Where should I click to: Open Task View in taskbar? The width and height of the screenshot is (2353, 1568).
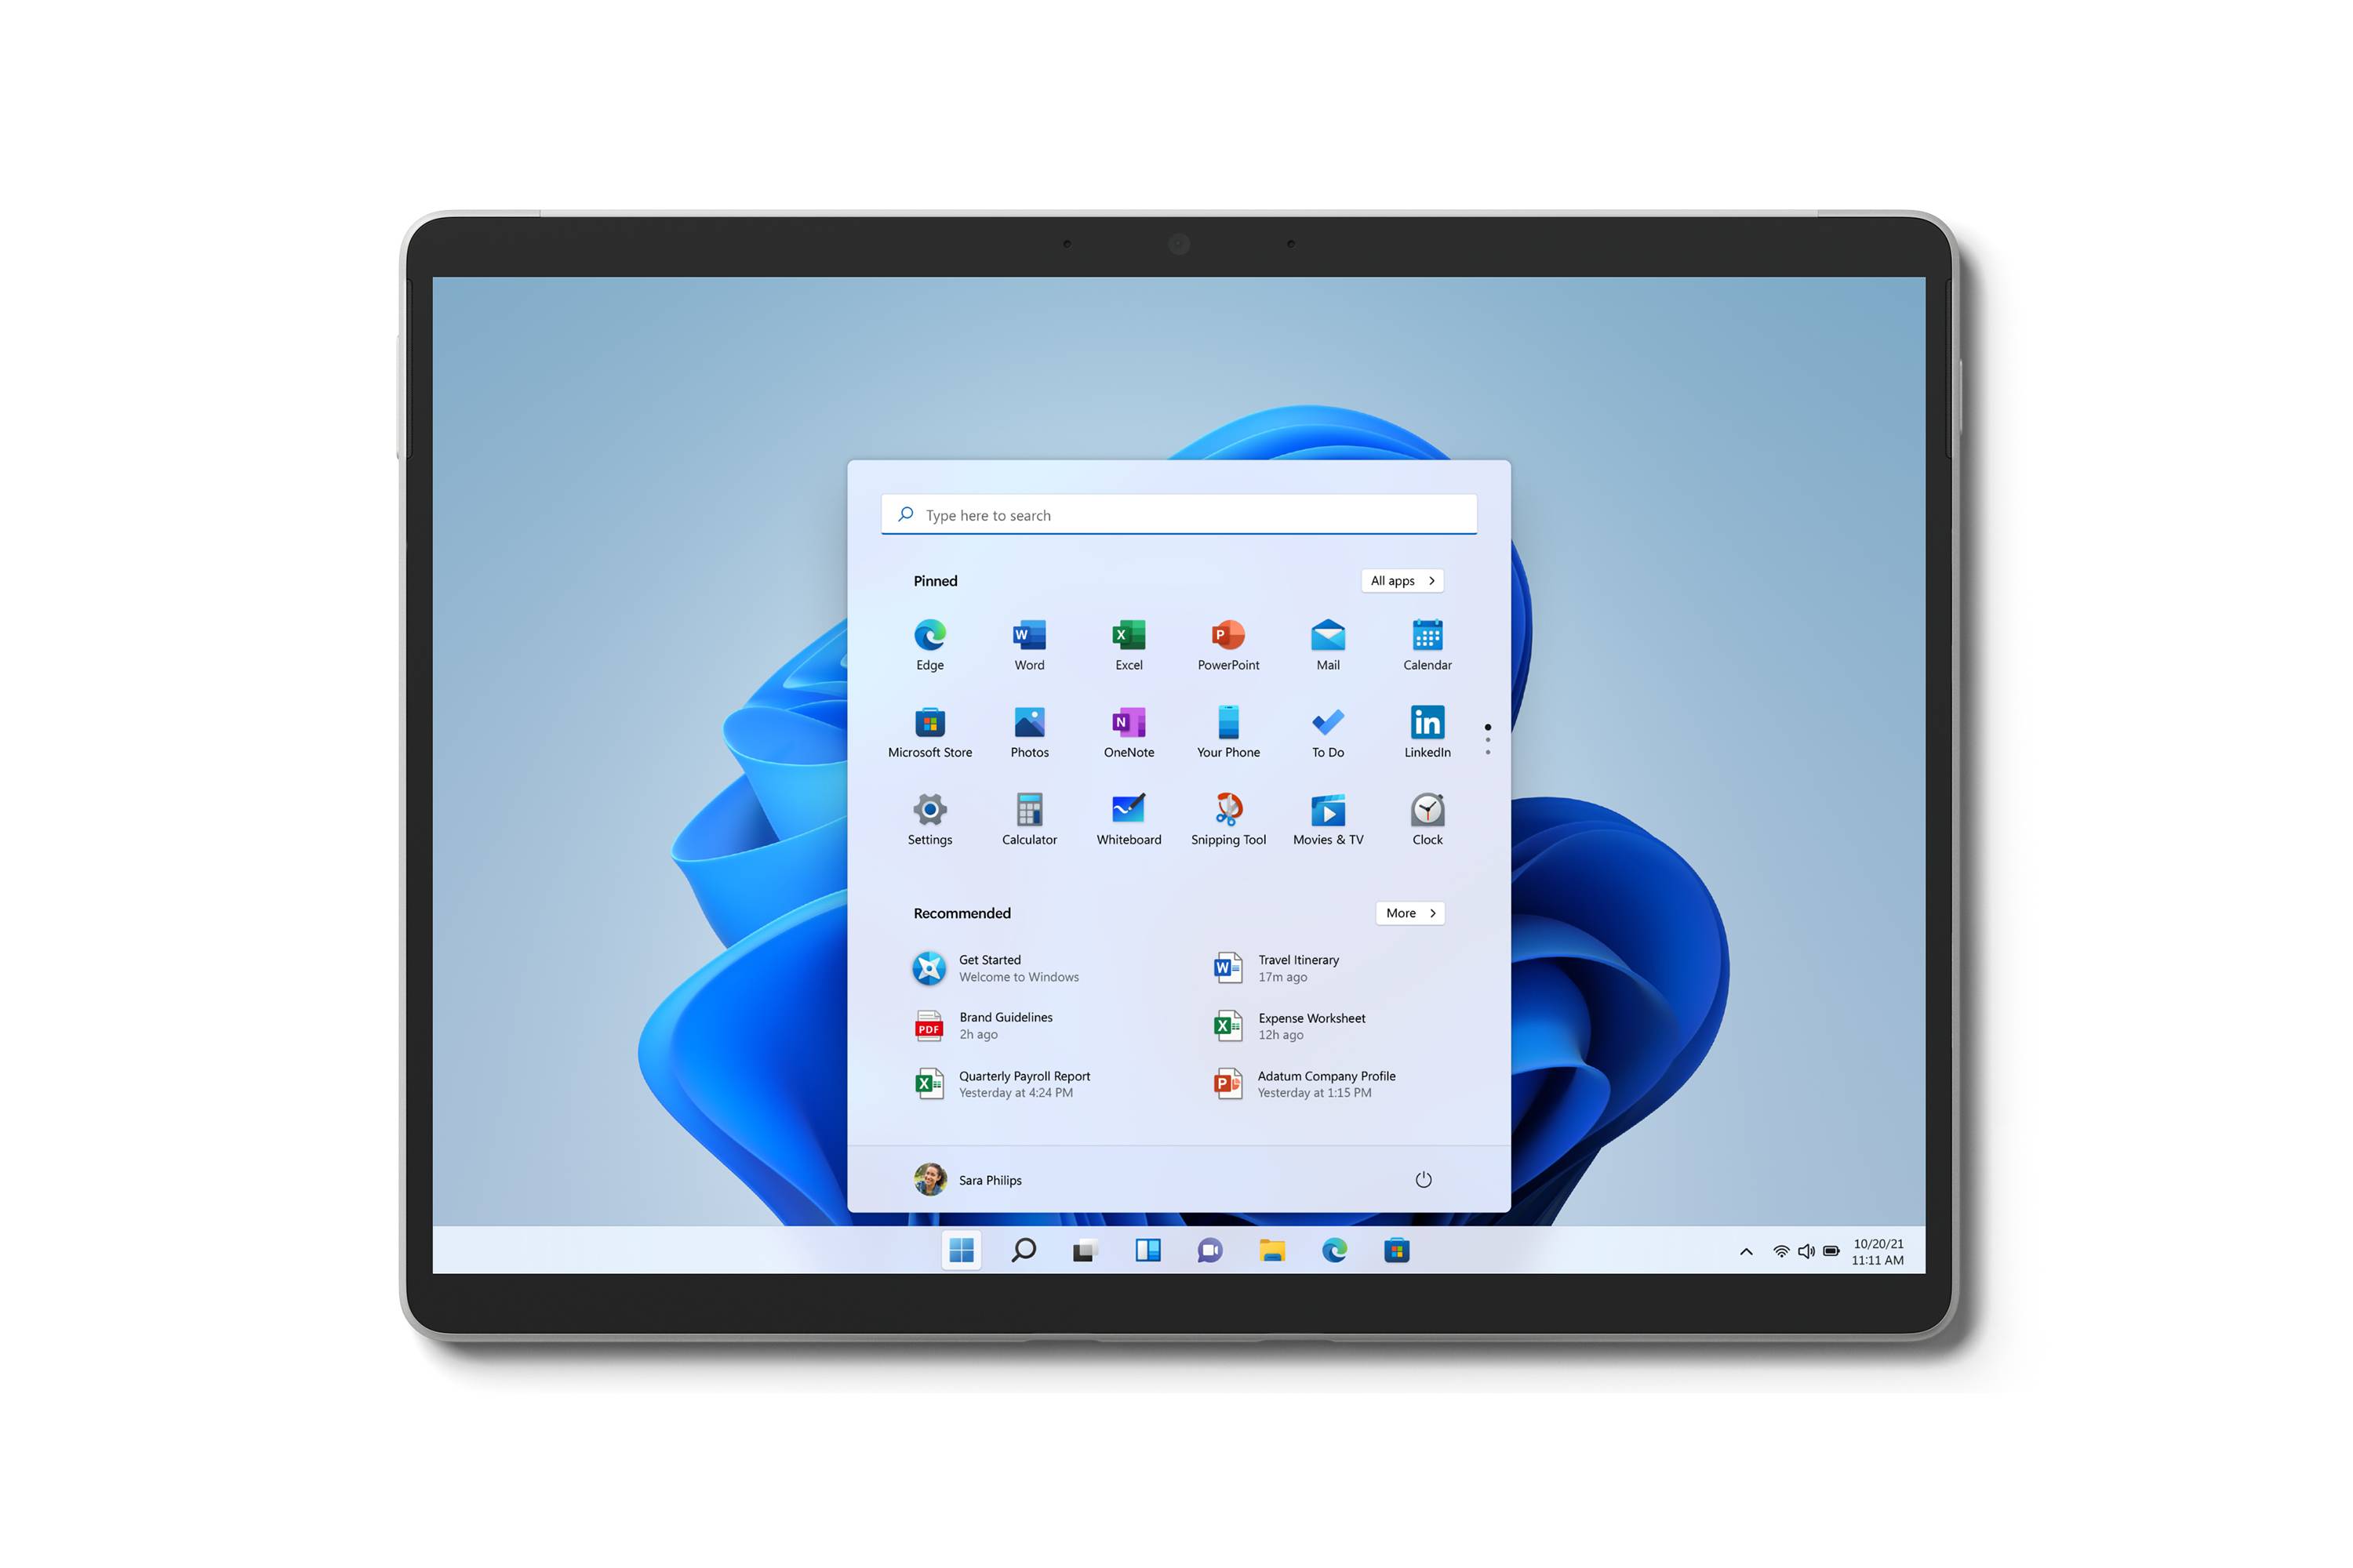[x=1084, y=1250]
